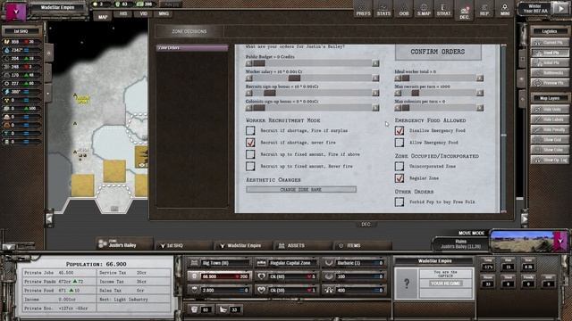572x321 pixels.
Task: Click the Used Pts logistics button
Action: (x=550, y=53)
